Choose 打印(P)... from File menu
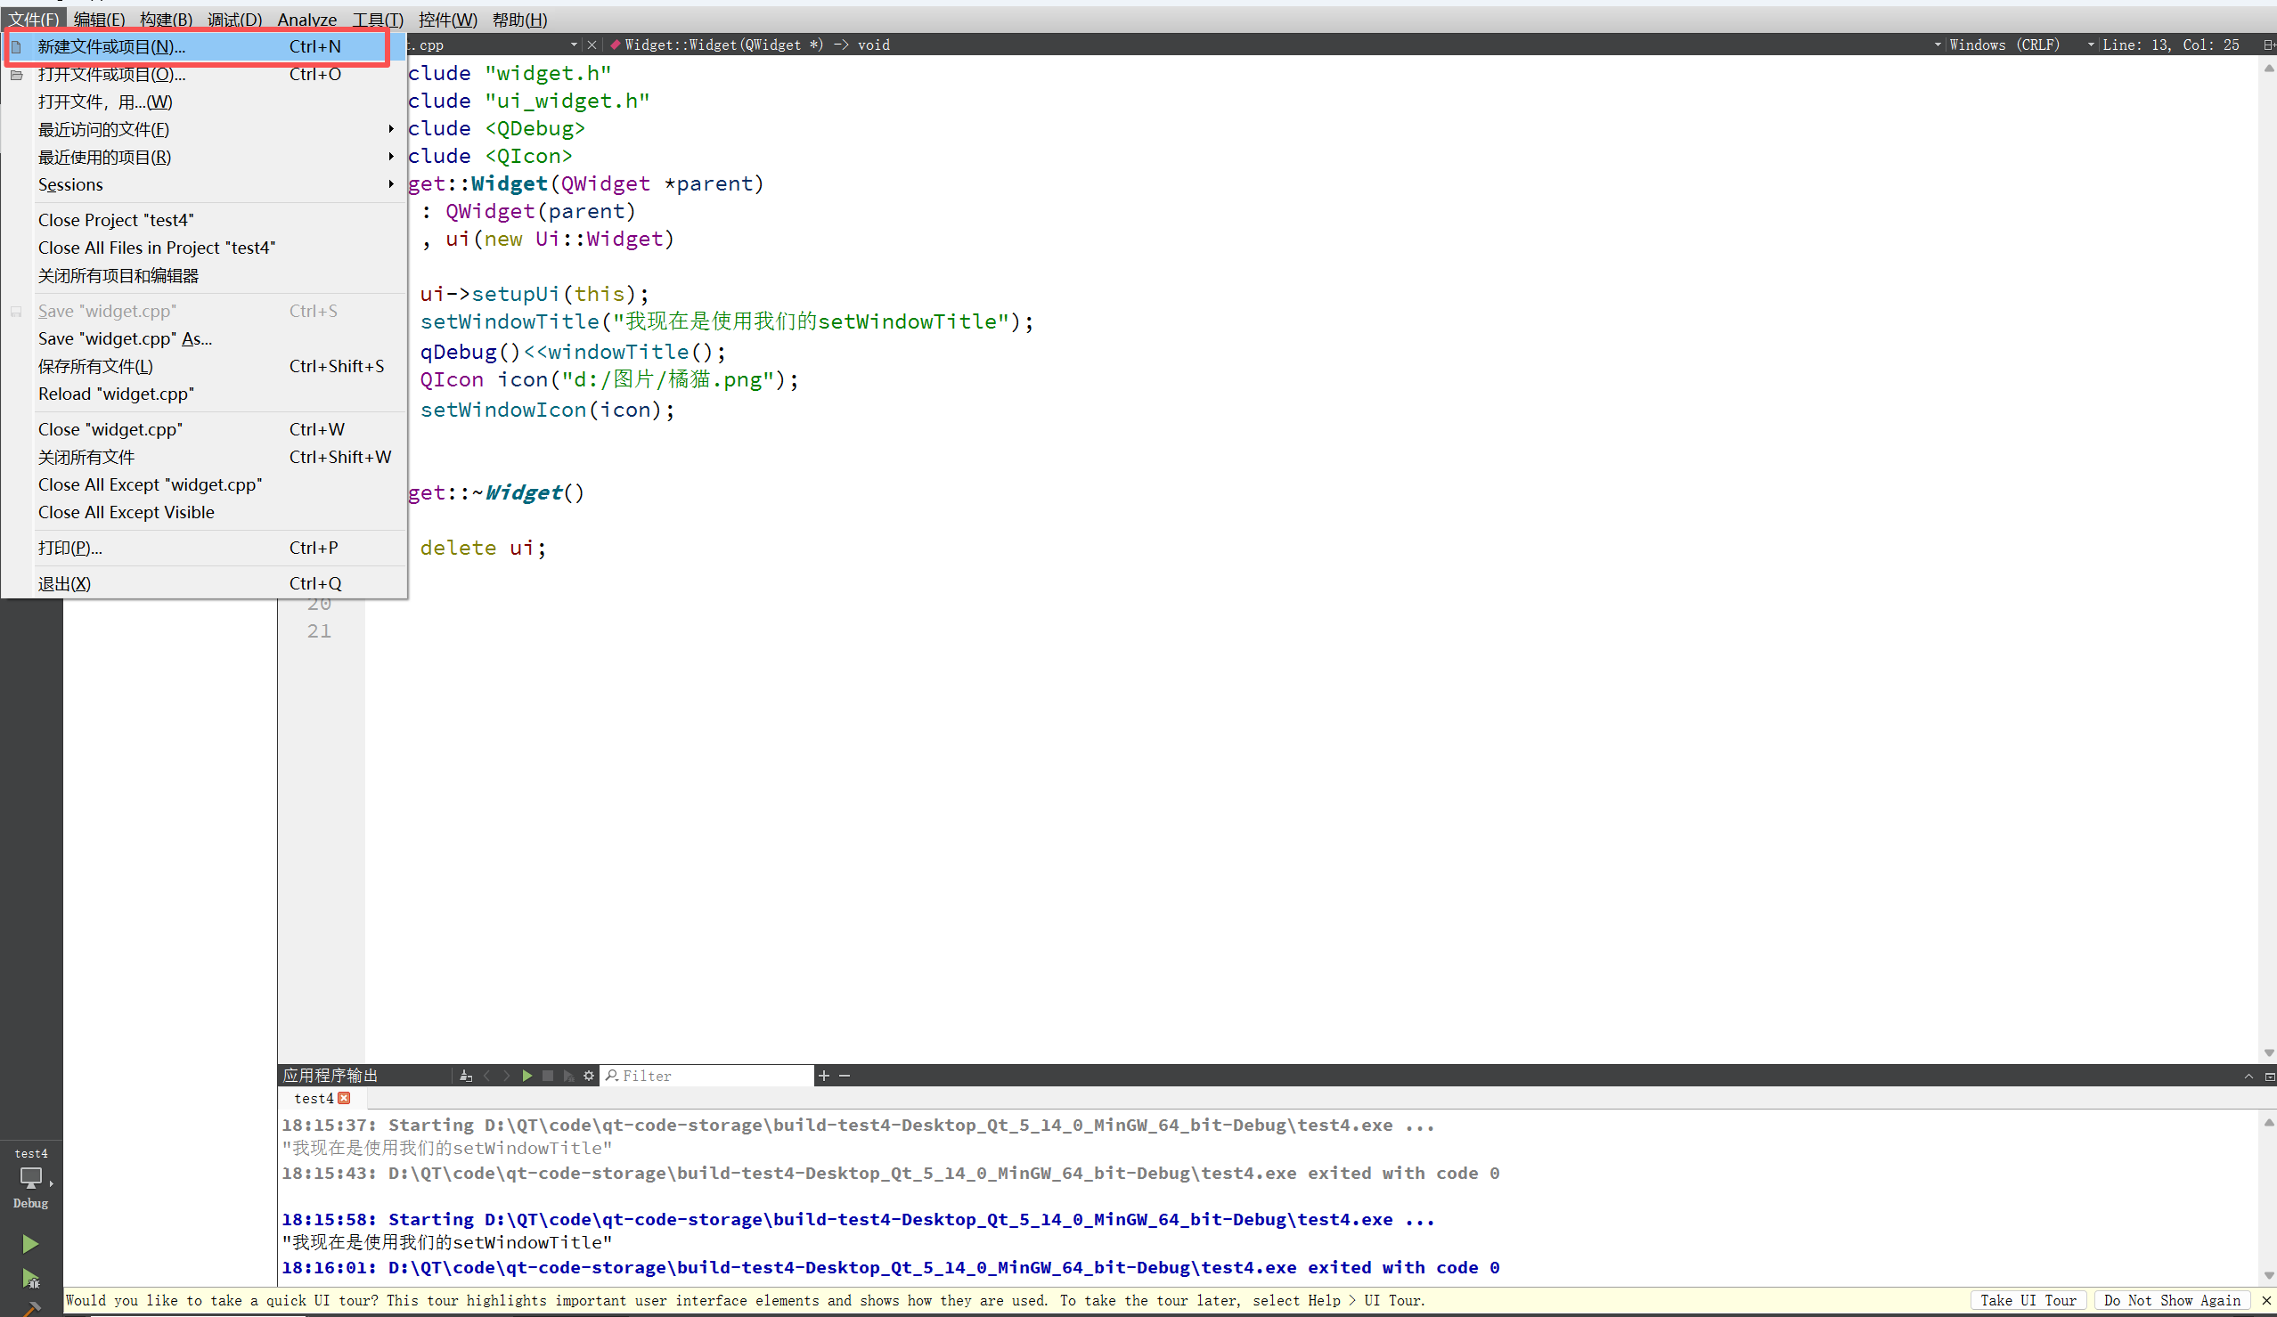The width and height of the screenshot is (2277, 1317). pos(203,548)
